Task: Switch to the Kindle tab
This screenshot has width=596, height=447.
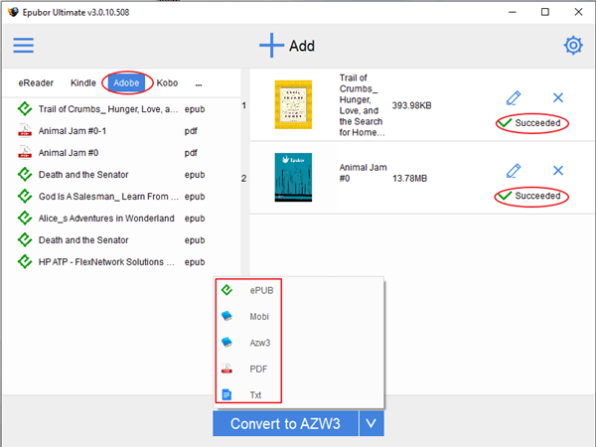Action: [x=83, y=82]
